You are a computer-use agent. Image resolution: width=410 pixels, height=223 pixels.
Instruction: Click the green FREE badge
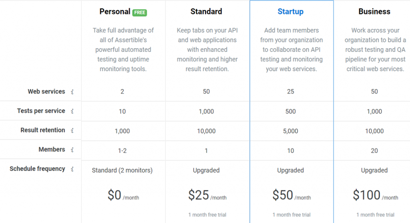140,12
